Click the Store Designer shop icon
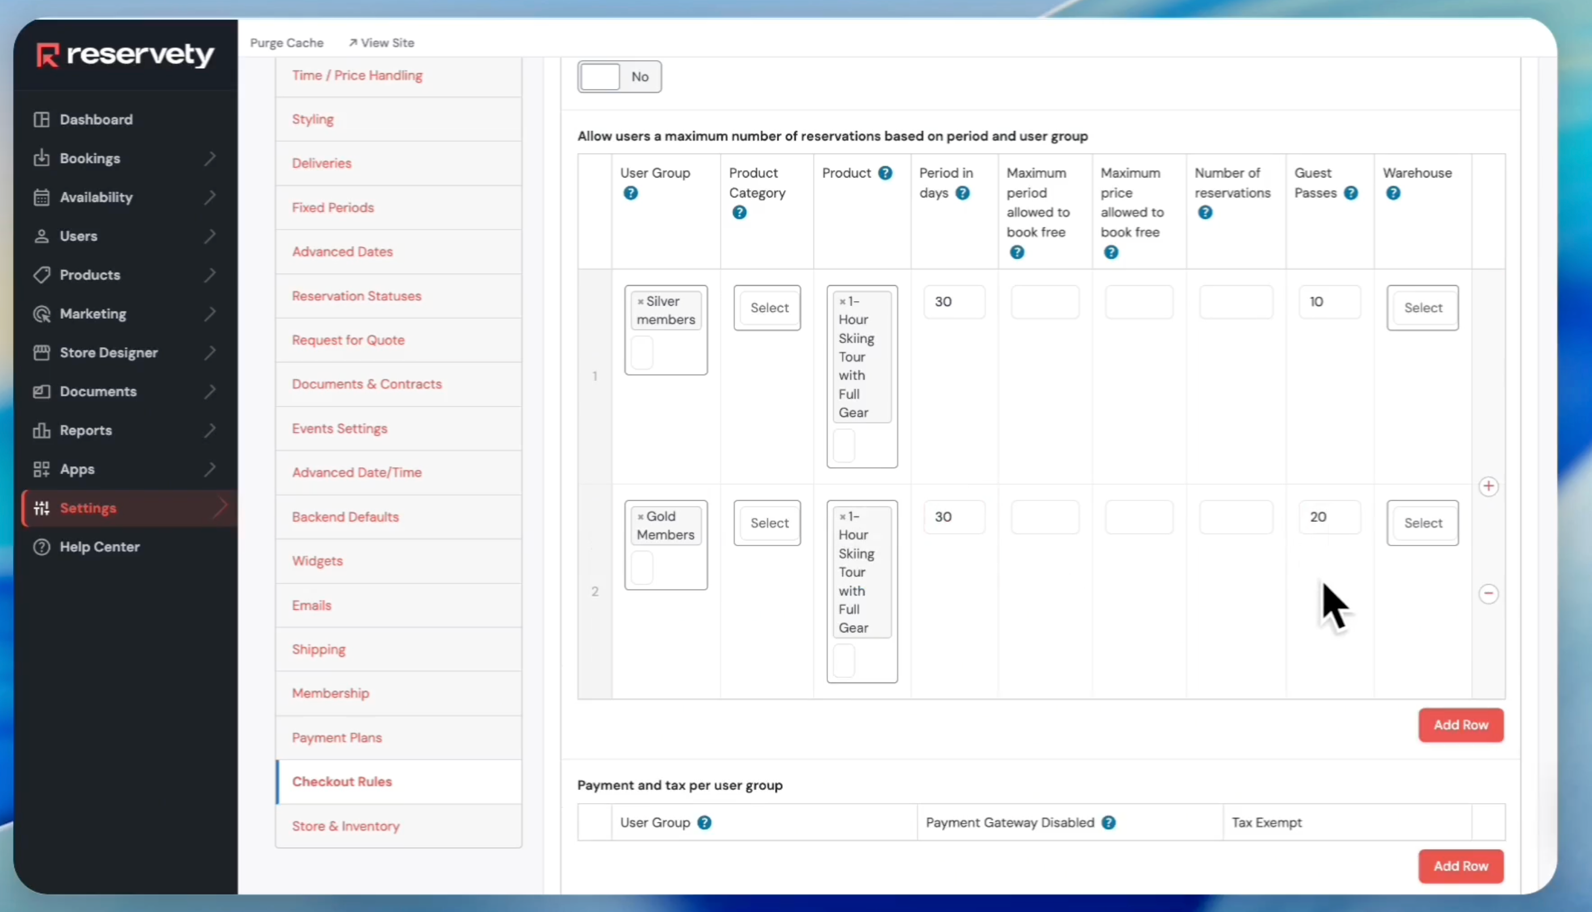 (x=41, y=353)
